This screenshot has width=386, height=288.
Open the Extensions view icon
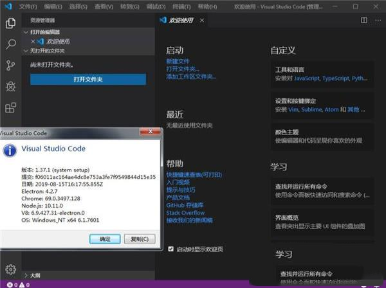[10, 108]
